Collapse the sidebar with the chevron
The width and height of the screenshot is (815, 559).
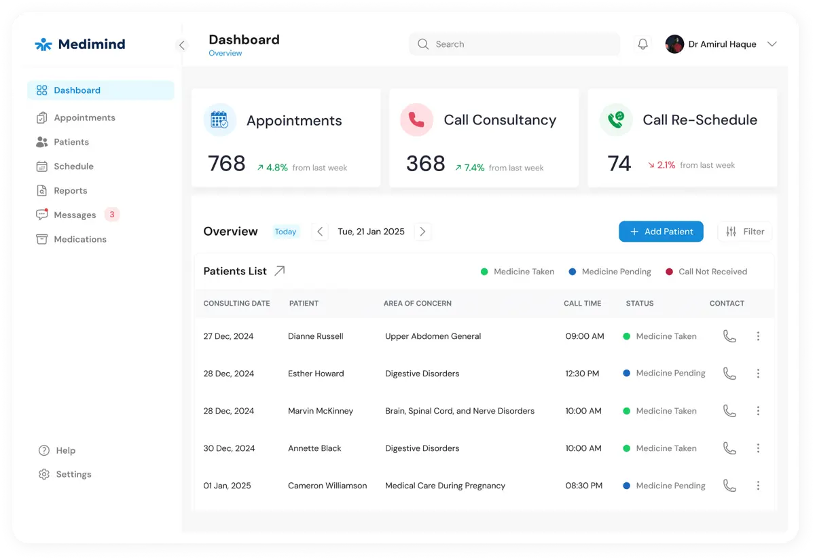(181, 46)
